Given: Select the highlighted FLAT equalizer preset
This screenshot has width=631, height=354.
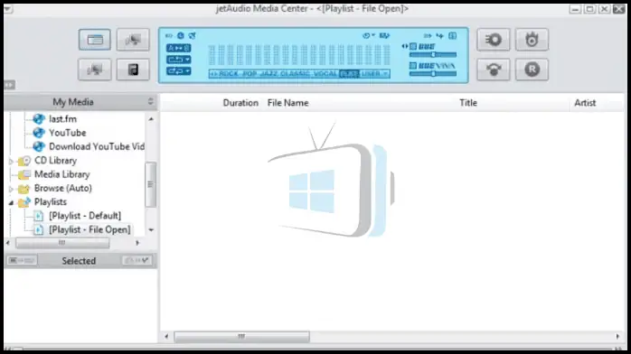Looking at the screenshot, I should [349, 74].
